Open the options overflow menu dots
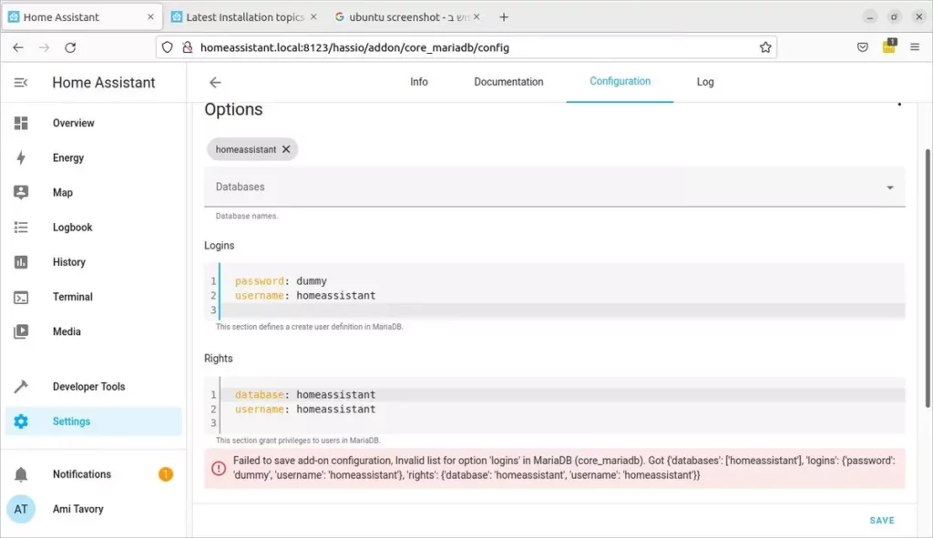The height and width of the screenshot is (538, 933). tap(899, 105)
